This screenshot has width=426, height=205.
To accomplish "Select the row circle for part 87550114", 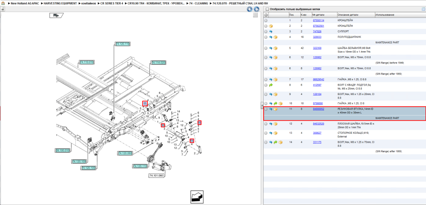I will (266, 20).
